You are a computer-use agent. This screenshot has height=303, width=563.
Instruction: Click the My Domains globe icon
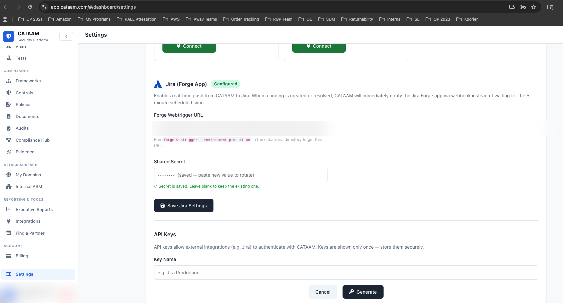coord(9,175)
